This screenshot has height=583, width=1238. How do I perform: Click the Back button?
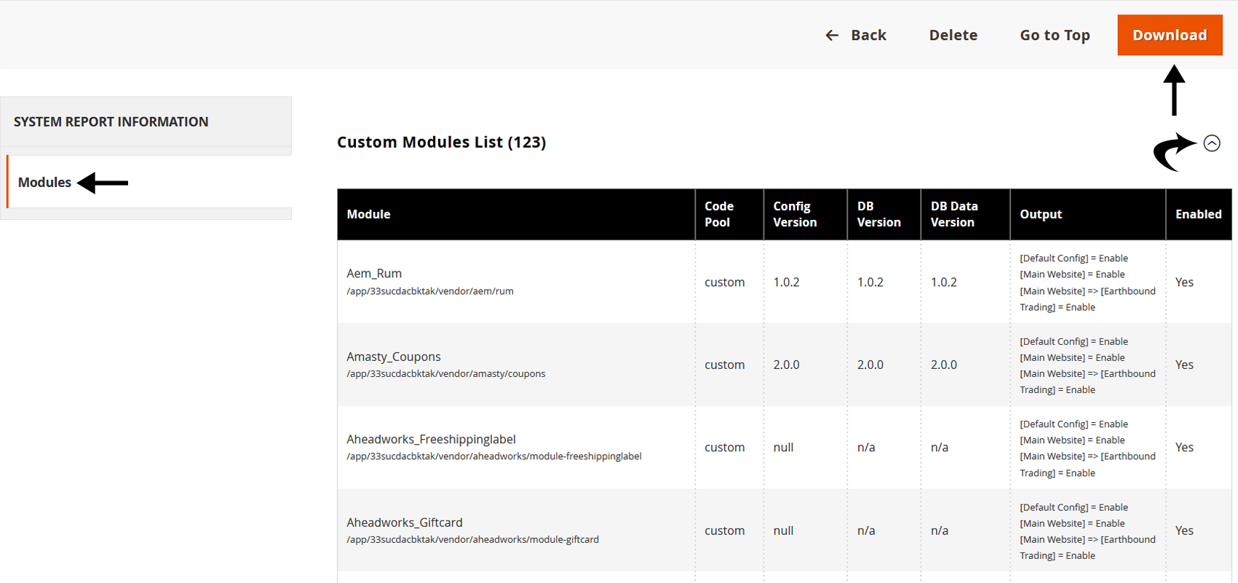(x=855, y=35)
